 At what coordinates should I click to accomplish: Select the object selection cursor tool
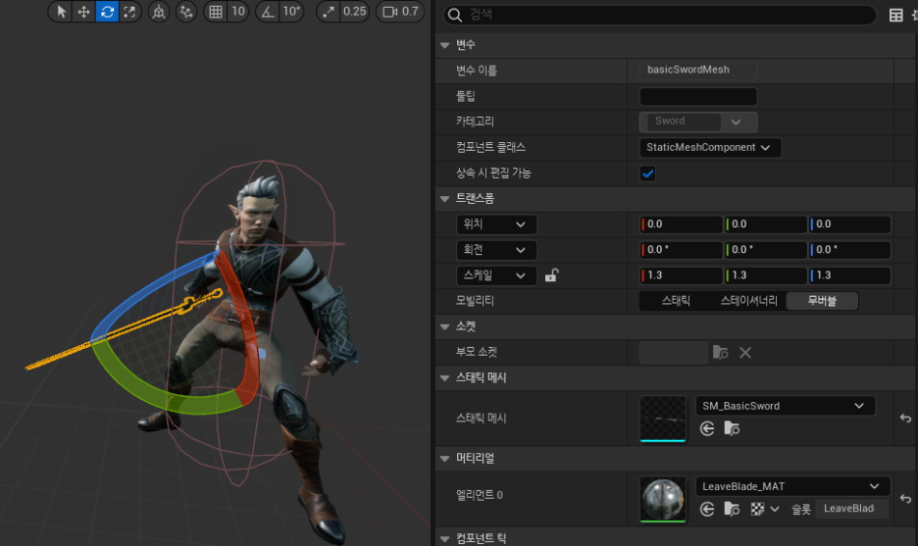pyautogui.click(x=61, y=12)
